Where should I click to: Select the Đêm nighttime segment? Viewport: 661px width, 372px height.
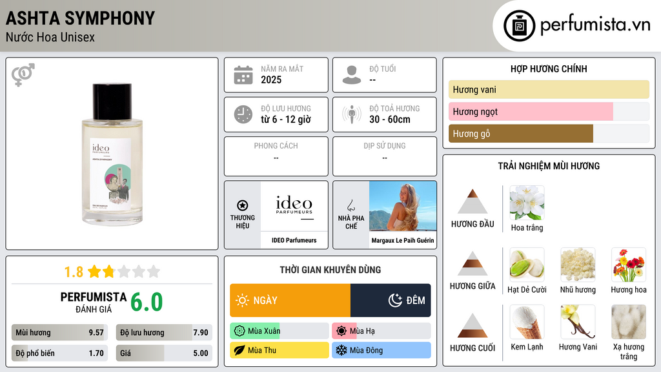tap(391, 300)
